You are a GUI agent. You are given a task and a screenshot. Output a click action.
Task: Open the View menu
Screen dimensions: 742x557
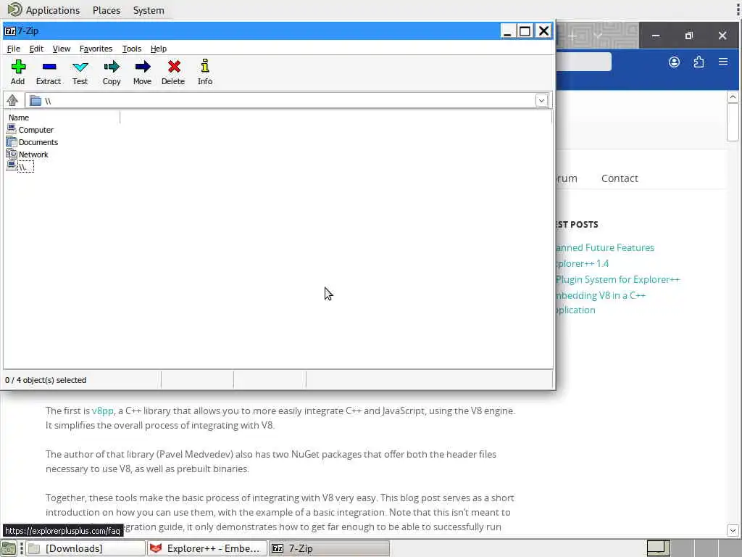pos(62,49)
